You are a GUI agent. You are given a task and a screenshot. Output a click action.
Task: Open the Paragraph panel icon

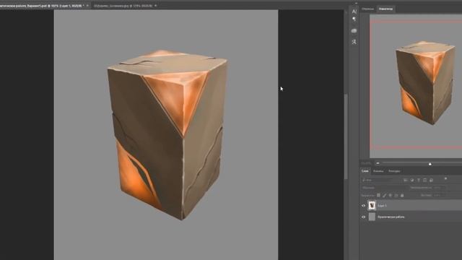354,19
